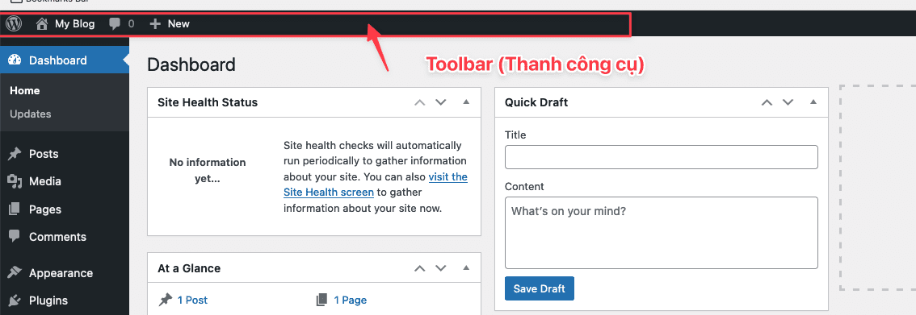
Task: Open the Media icon in sidebar
Action: tap(15, 181)
